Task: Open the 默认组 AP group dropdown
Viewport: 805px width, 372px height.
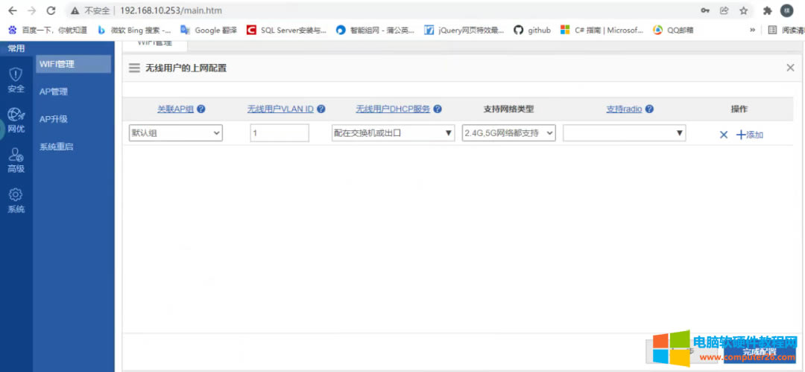Action: [176, 133]
